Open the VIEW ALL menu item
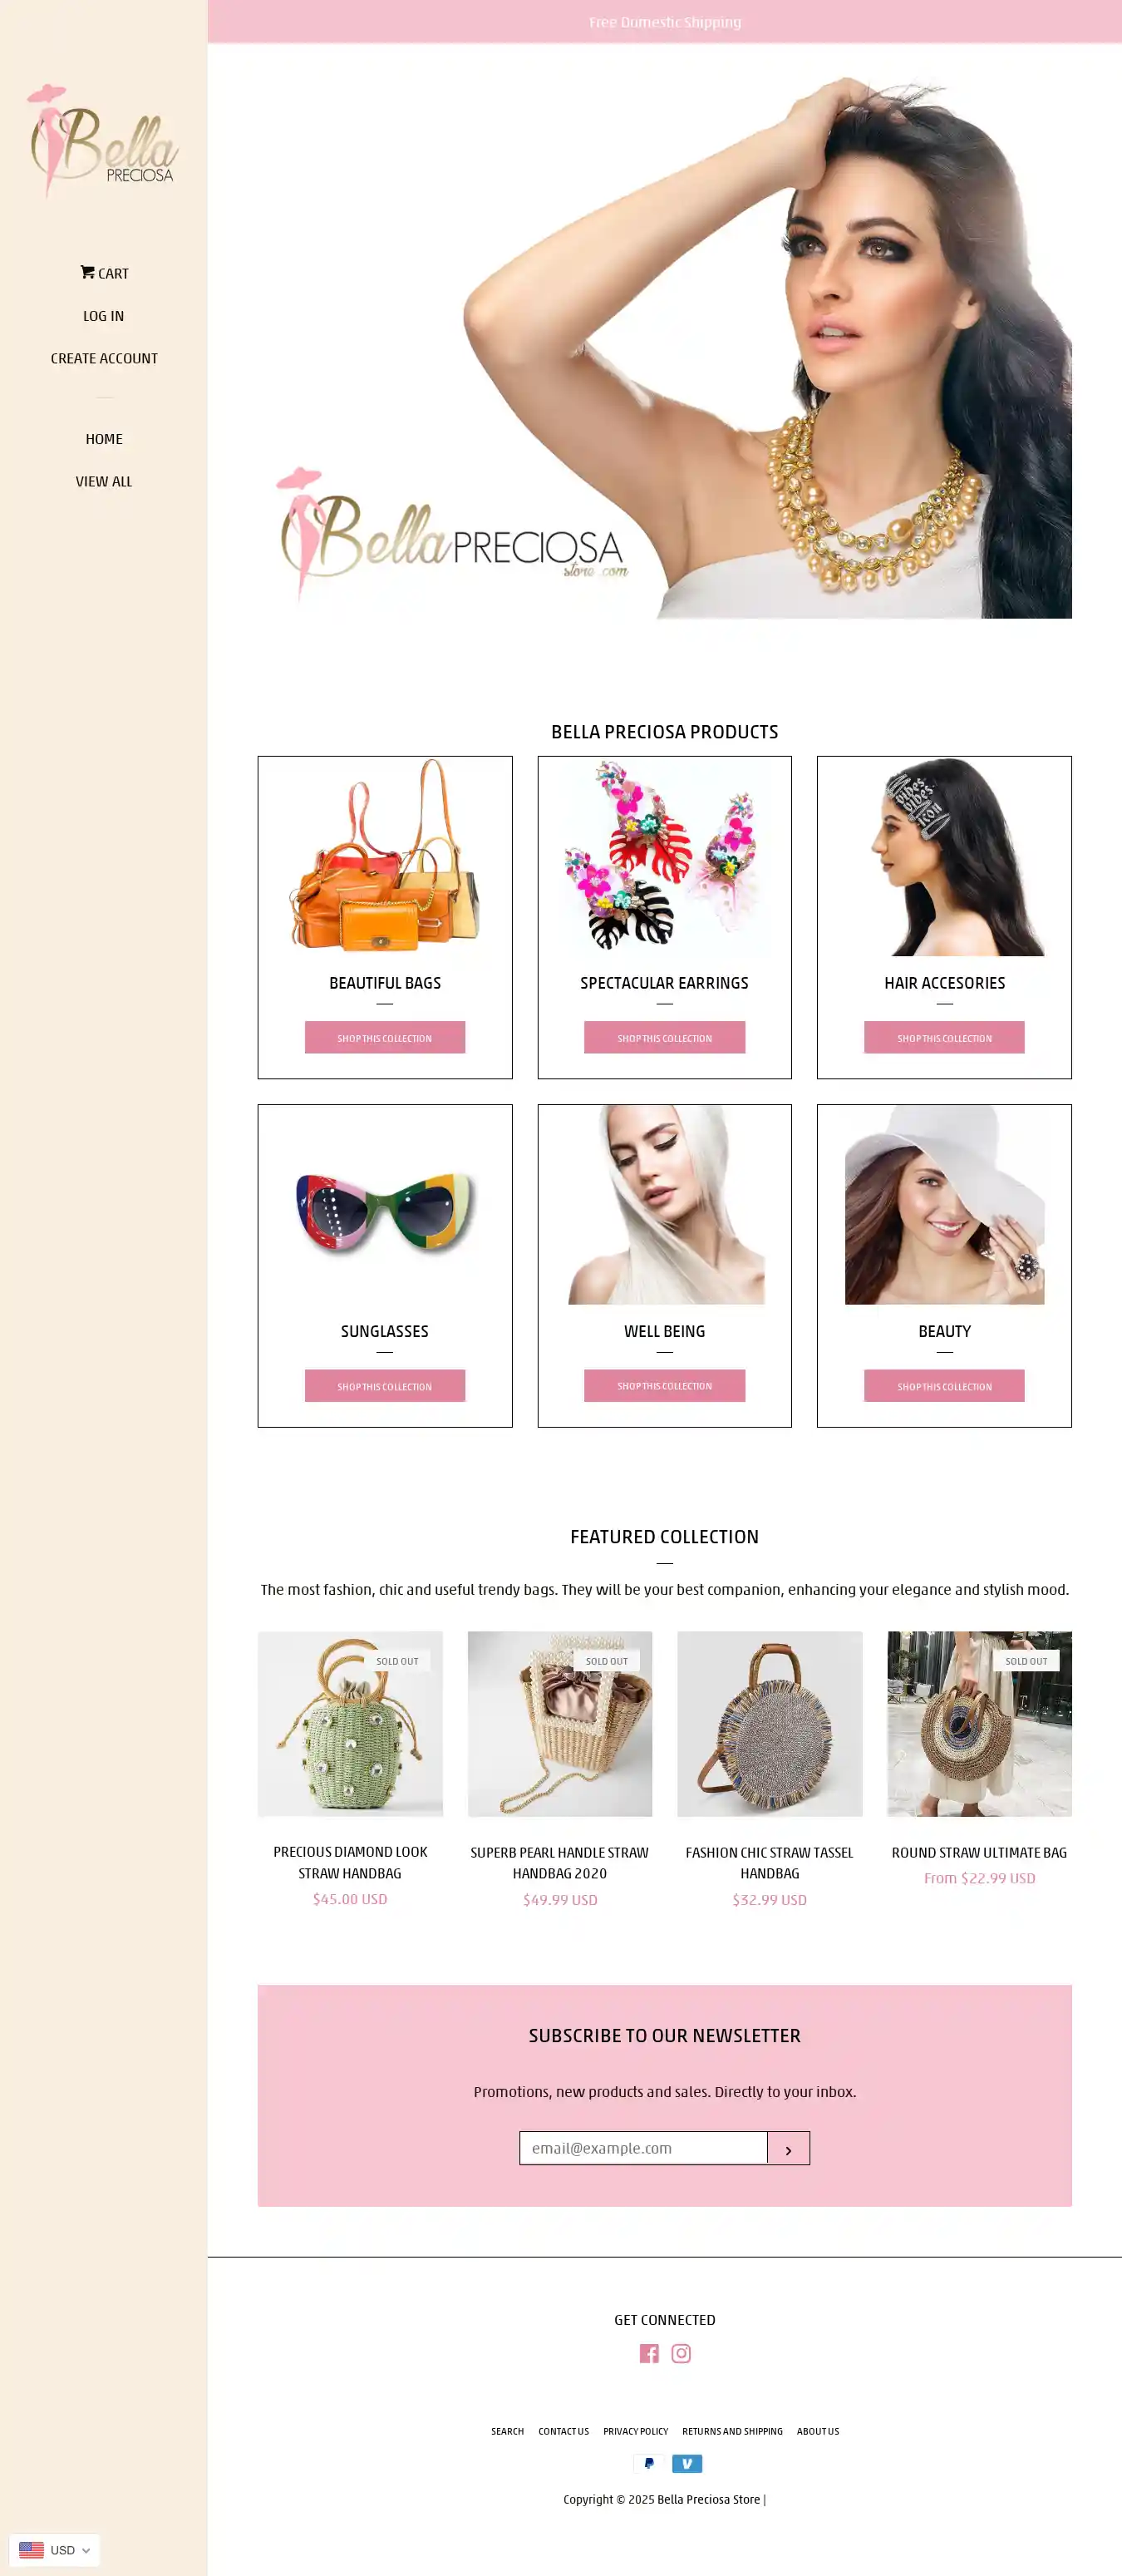The image size is (1122, 2576). pos(104,481)
